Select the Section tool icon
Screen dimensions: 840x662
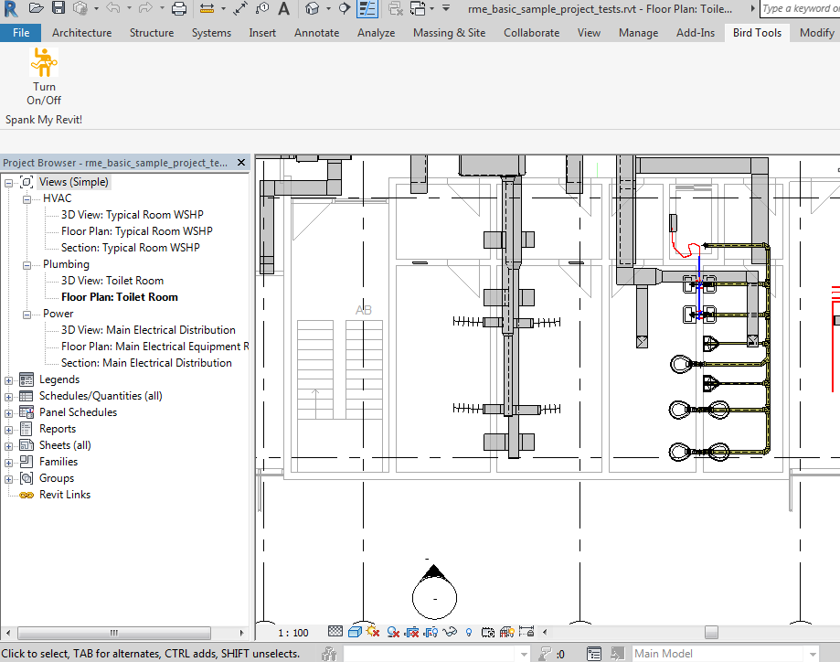pos(345,8)
